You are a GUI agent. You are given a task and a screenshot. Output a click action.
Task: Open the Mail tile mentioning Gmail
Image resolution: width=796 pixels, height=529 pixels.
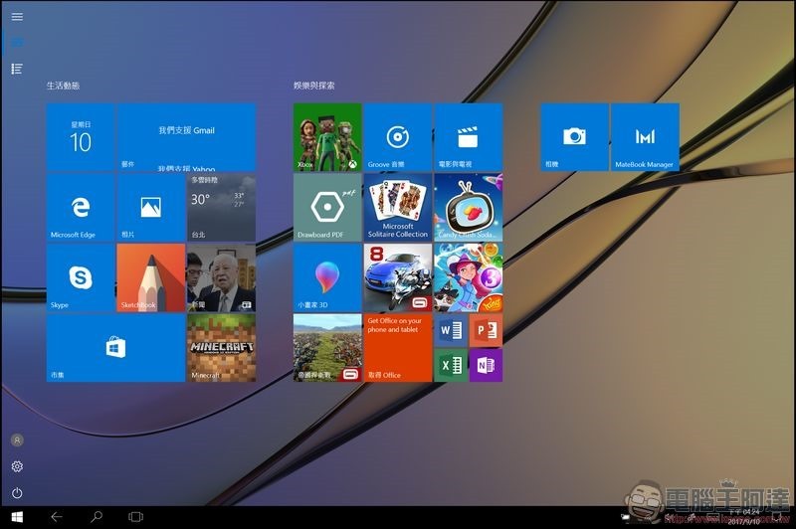pos(187,137)
